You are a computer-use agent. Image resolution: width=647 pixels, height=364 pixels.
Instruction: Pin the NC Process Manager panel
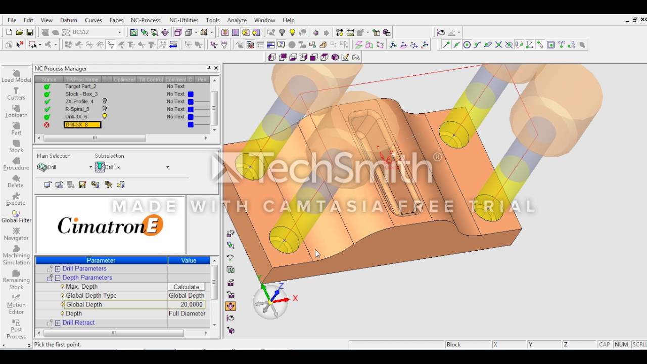coord(209,68)
